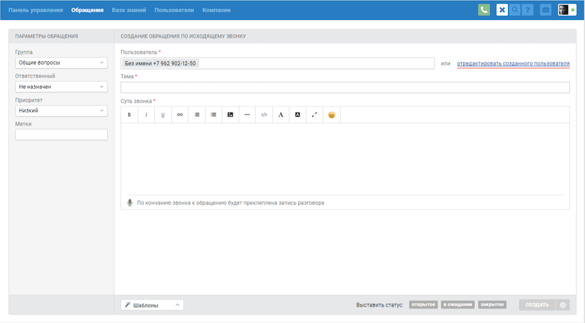Open the Обращения menu item
This screenshot has width=585, height=323.
(87, 10)
